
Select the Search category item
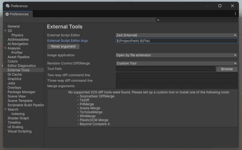pos(13,109)
